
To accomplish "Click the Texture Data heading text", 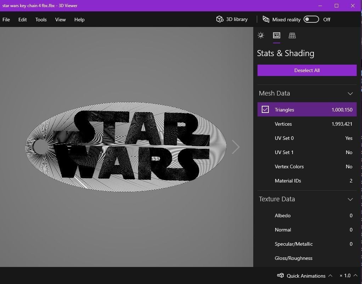I will point(277,199).
